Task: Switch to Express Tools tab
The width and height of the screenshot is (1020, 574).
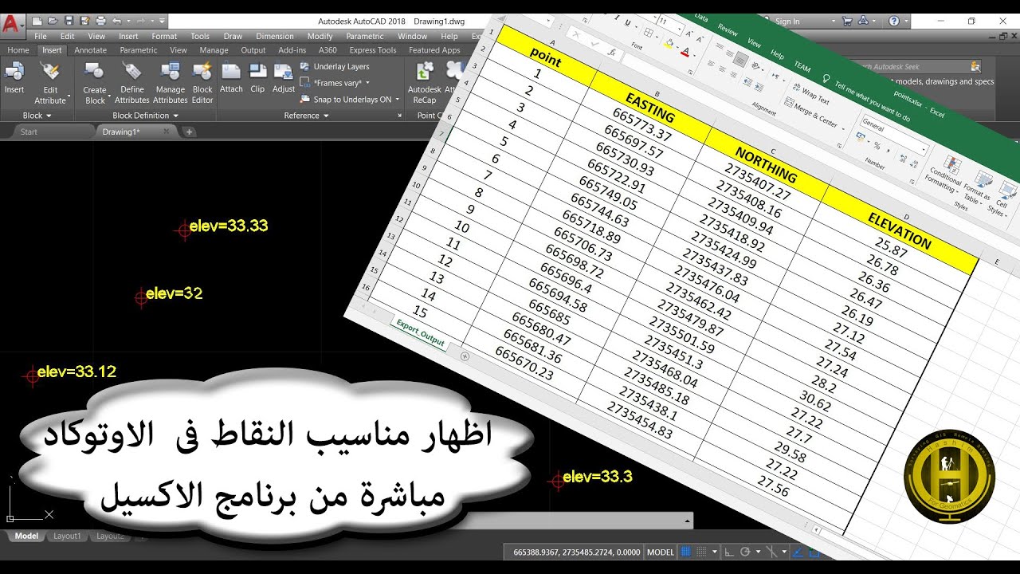Action: coord(373,50)
